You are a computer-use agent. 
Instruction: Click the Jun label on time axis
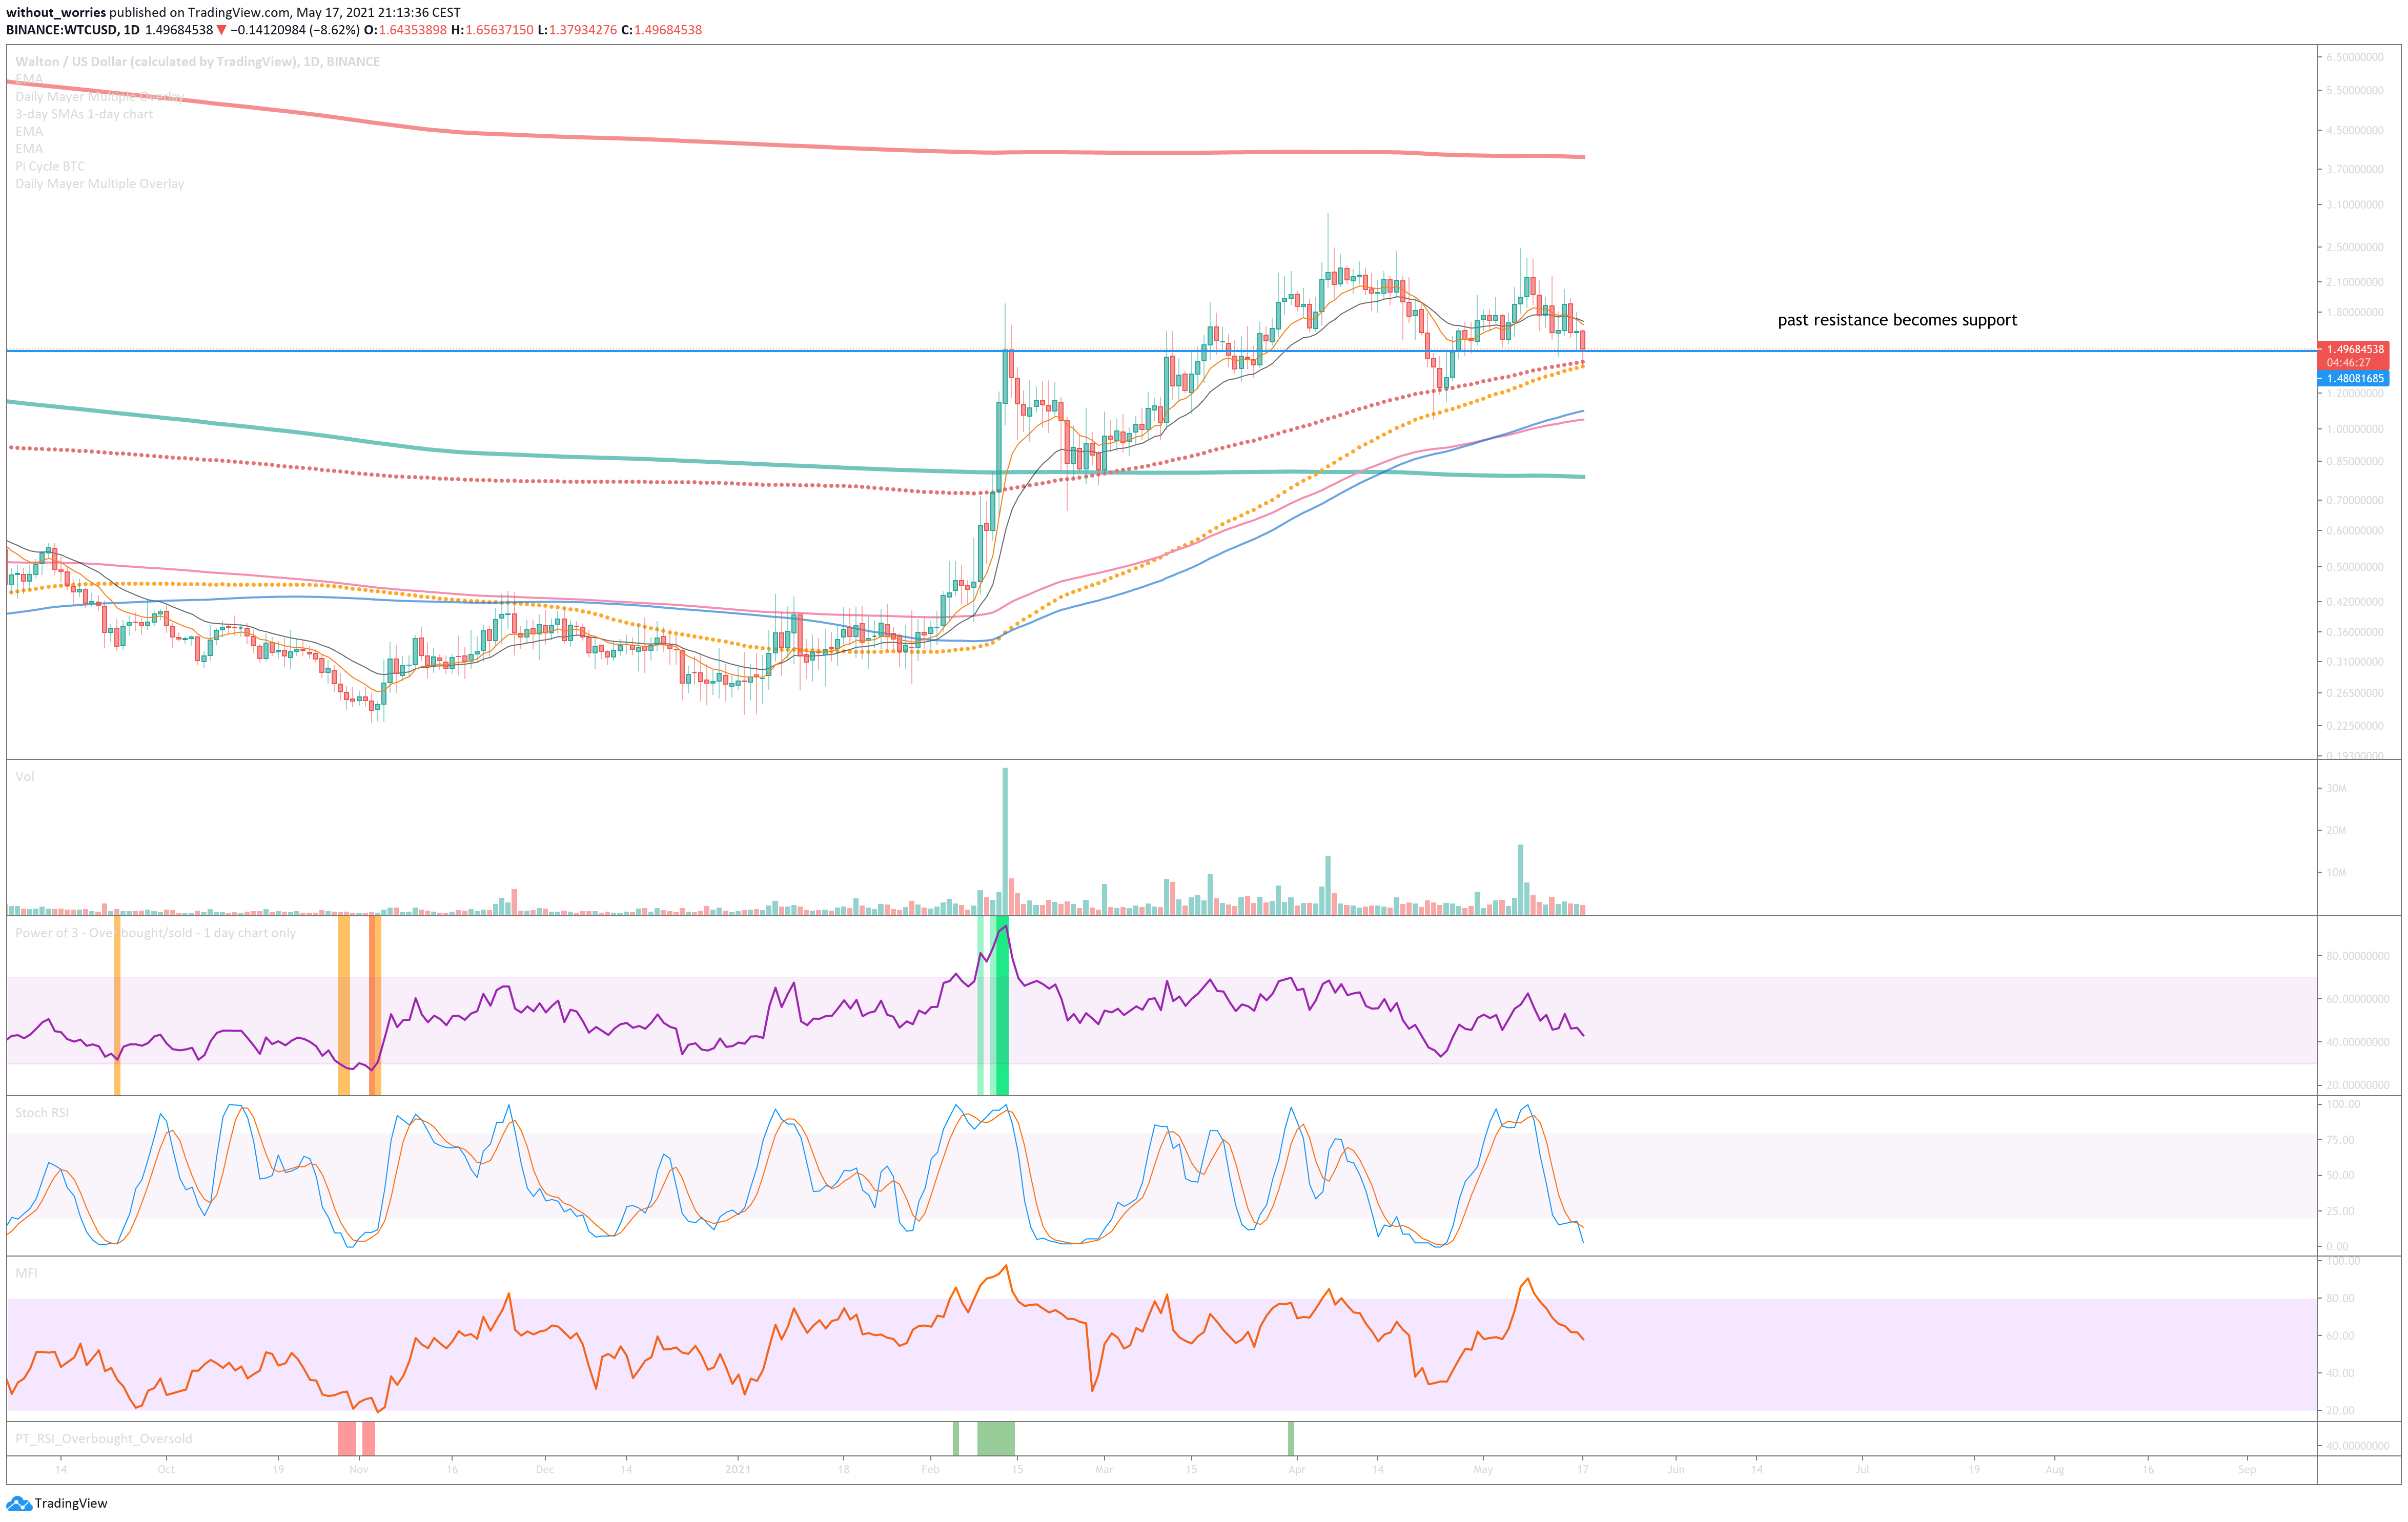(1676, 1469)
